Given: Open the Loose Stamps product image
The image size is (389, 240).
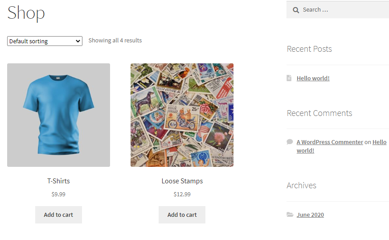Looking at the screenshot, I should [x=182, y=115].
